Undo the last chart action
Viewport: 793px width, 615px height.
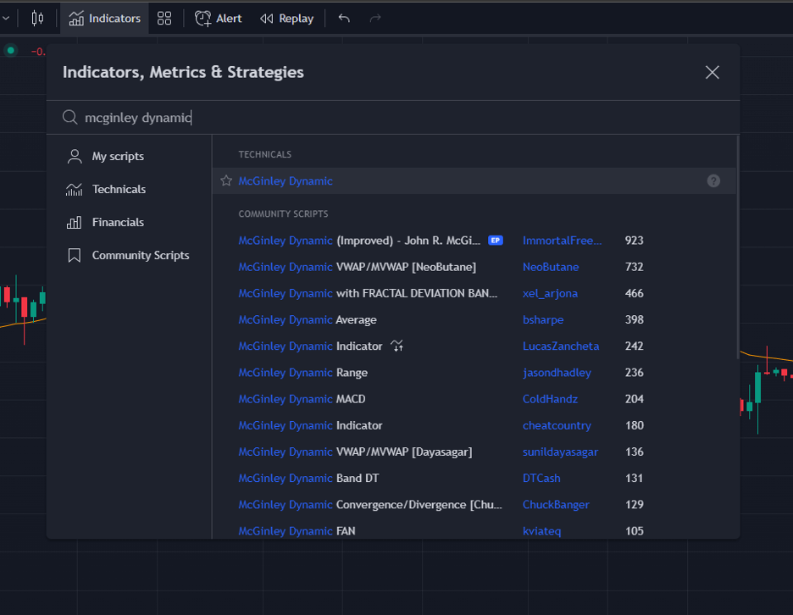point(344,19)
